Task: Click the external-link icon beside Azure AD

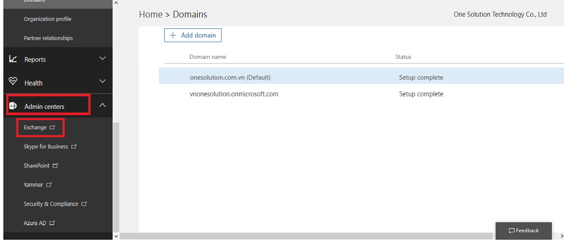Action: pyautogui.click(x=52, y=223)
